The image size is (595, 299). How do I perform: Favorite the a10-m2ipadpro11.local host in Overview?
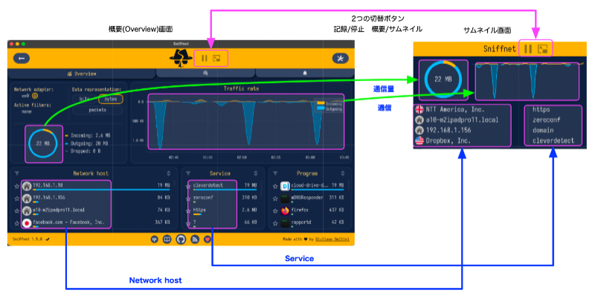pos(16,211)
